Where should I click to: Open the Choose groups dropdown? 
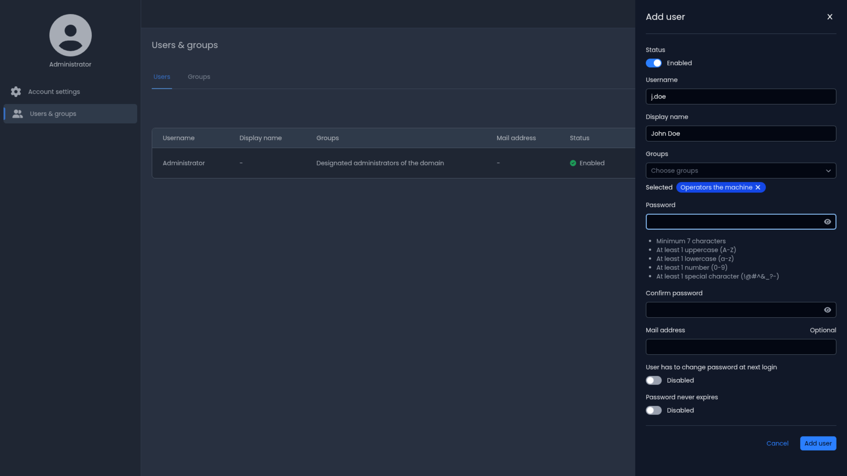click(741, 171)
